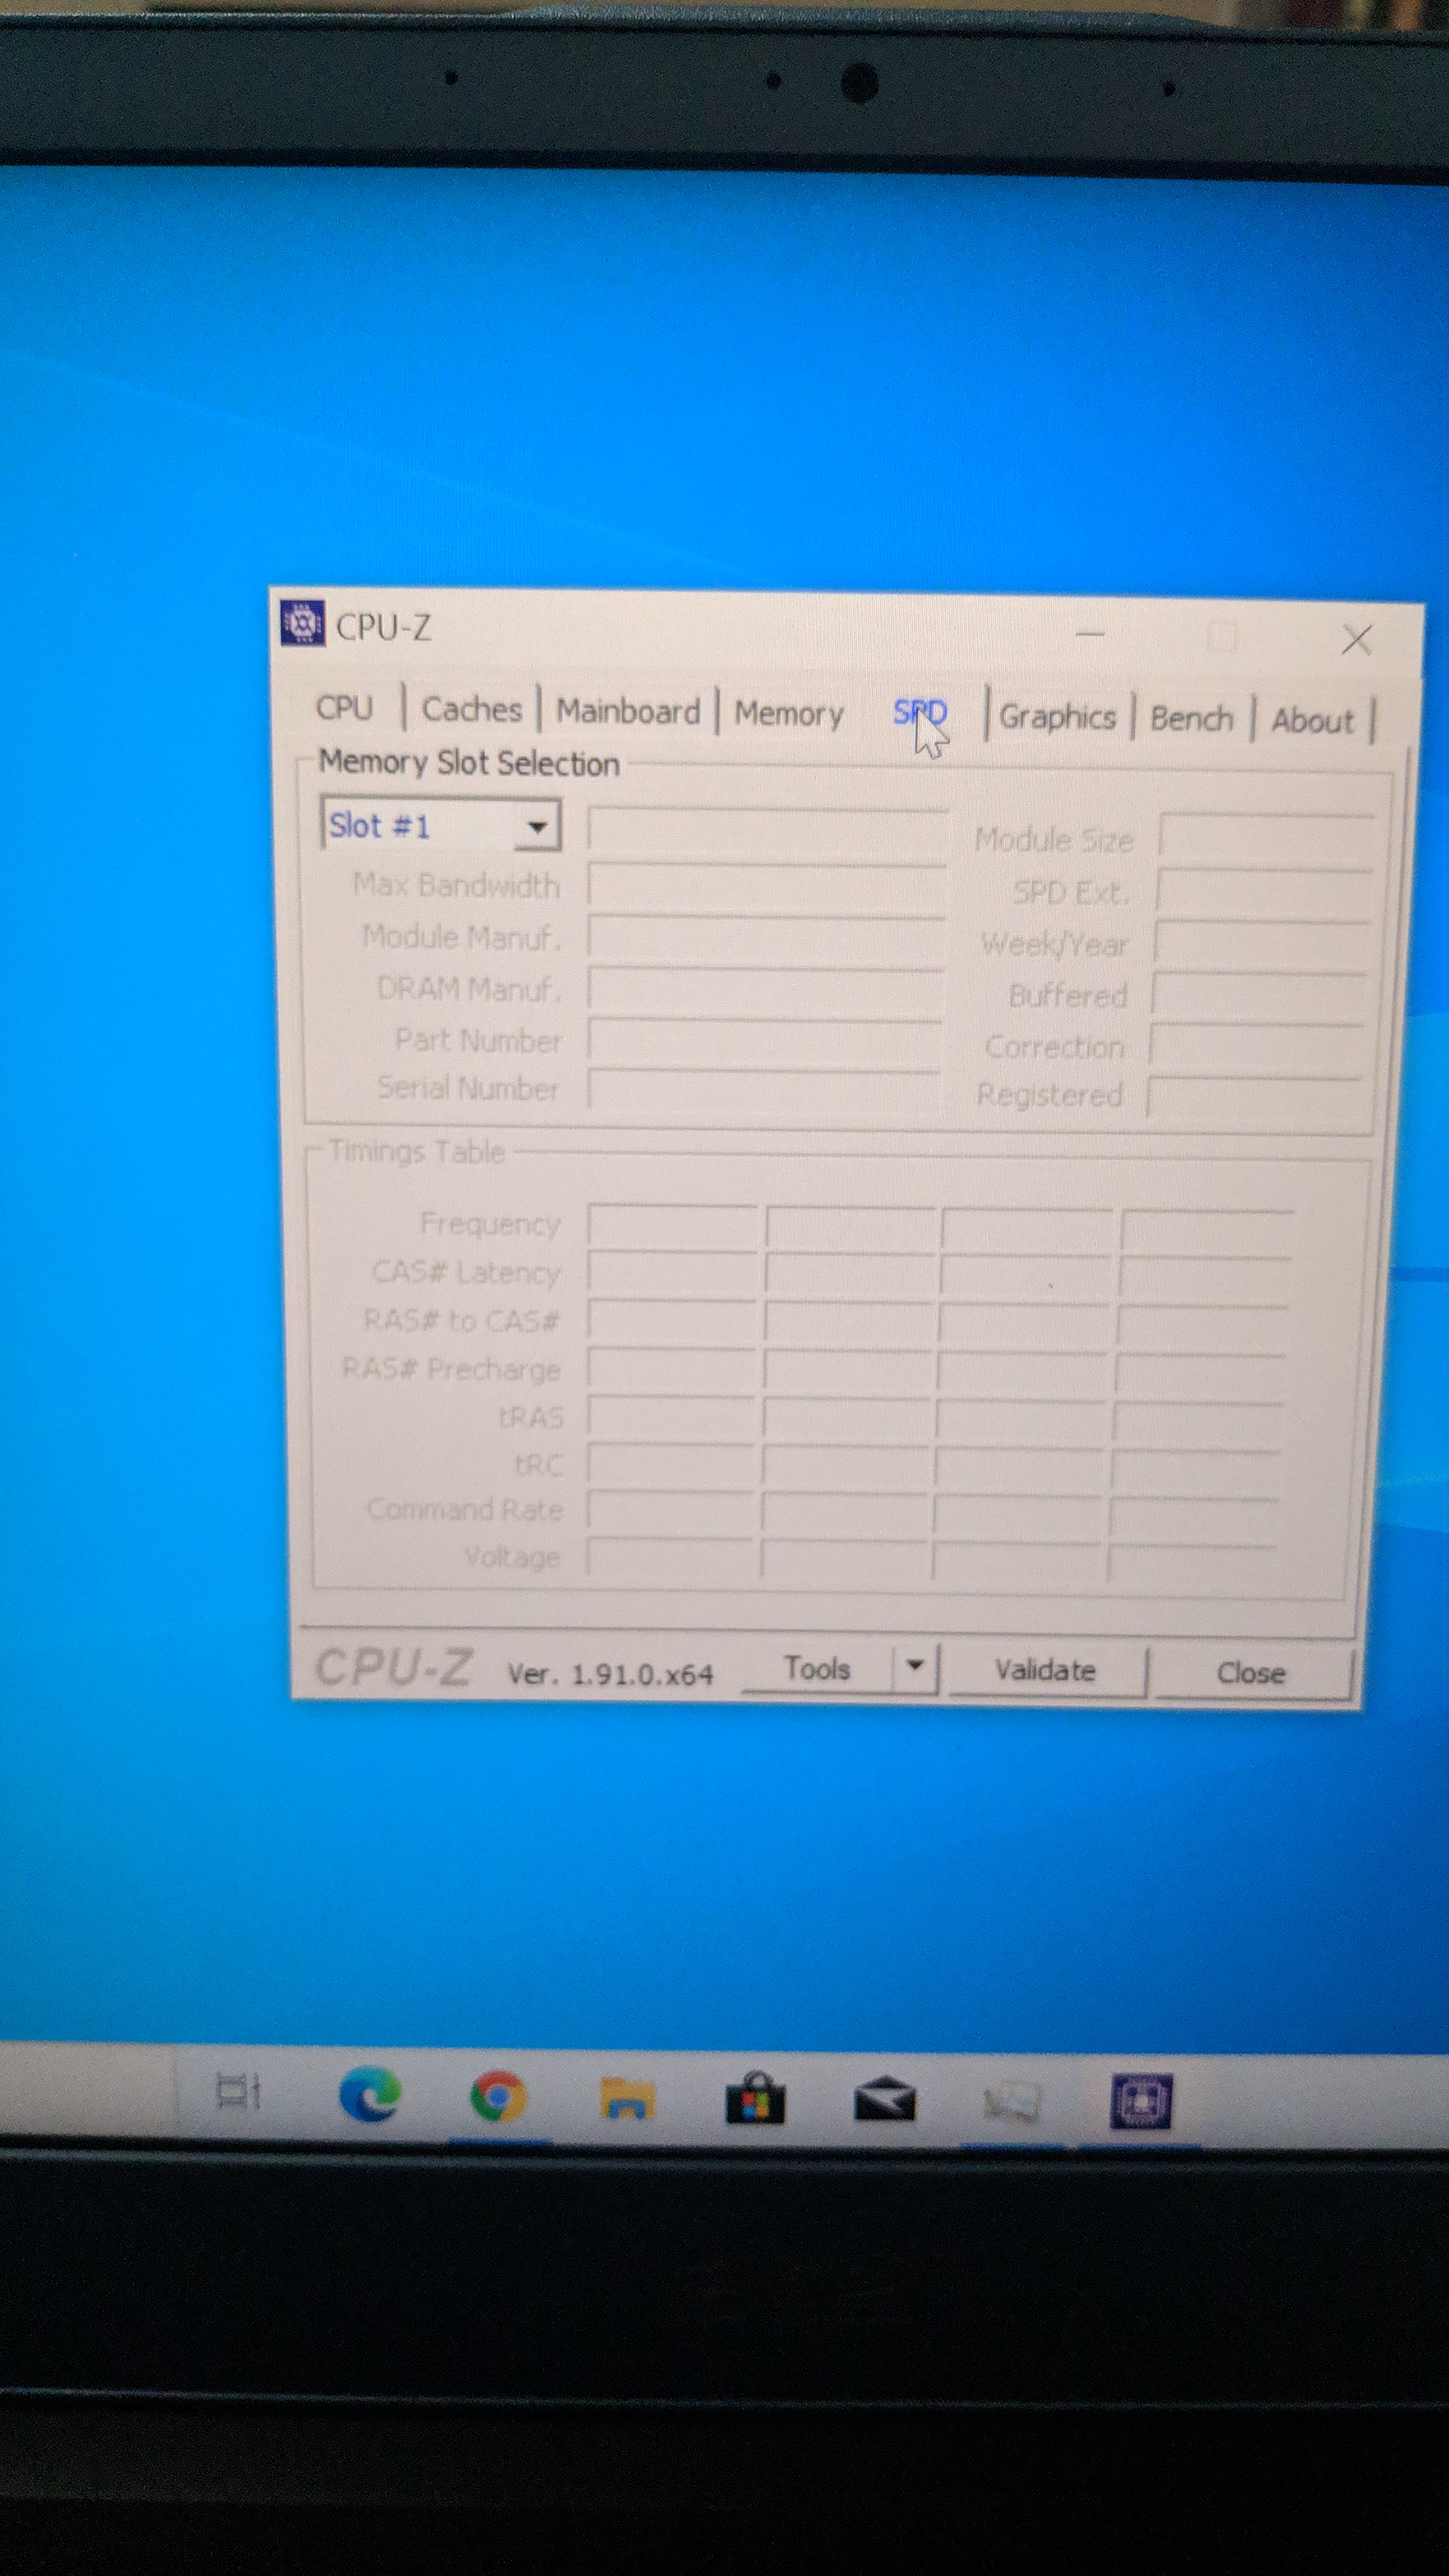Open Microsoft Store from the taskbar
The width and height of the screenshot is (1449, 2576).
coord(755,2098)
